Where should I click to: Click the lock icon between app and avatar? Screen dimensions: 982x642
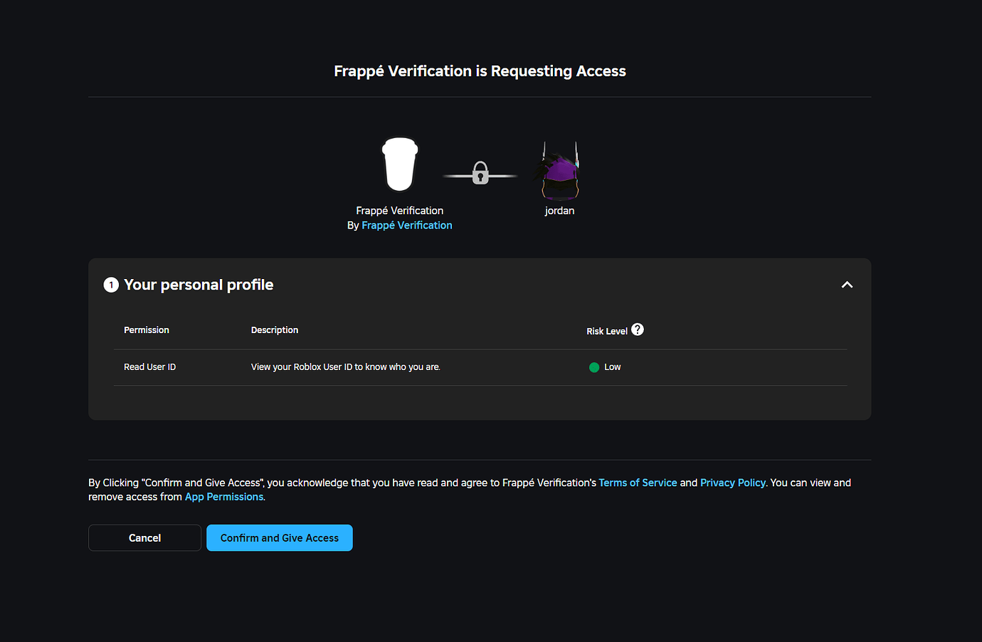click(x=480, y=173)
